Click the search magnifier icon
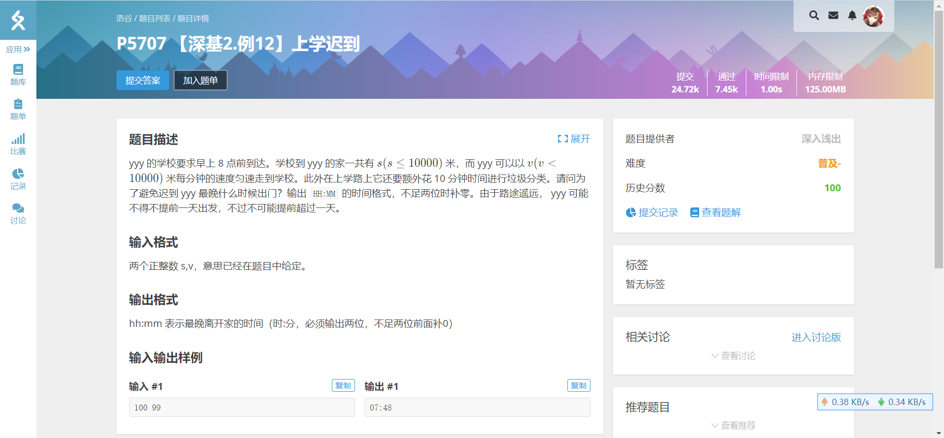 [814, 16]
